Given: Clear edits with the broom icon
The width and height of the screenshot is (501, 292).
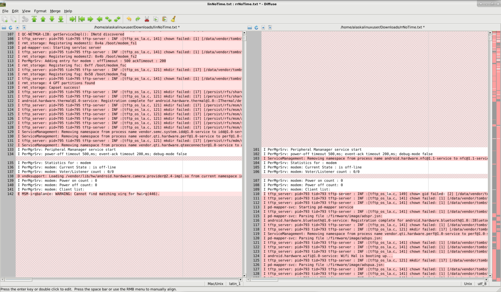Looking at the screenshot, I should click(174, 19).
